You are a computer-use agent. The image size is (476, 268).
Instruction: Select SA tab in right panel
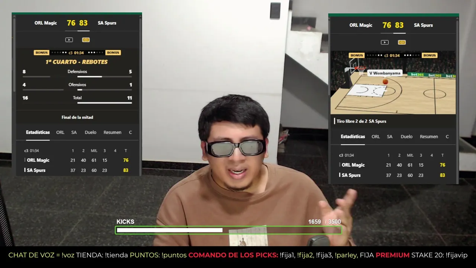390,137
